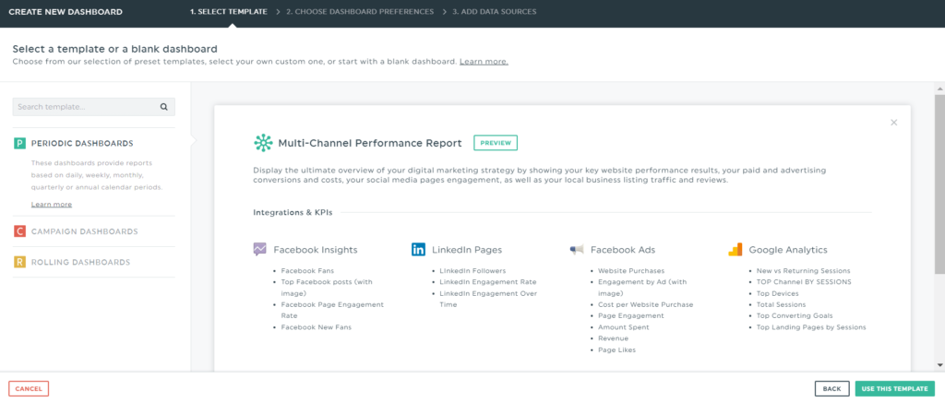Focus the Search template input field
945x402 pixels.
pyautogui.click(x=93, y=107)
